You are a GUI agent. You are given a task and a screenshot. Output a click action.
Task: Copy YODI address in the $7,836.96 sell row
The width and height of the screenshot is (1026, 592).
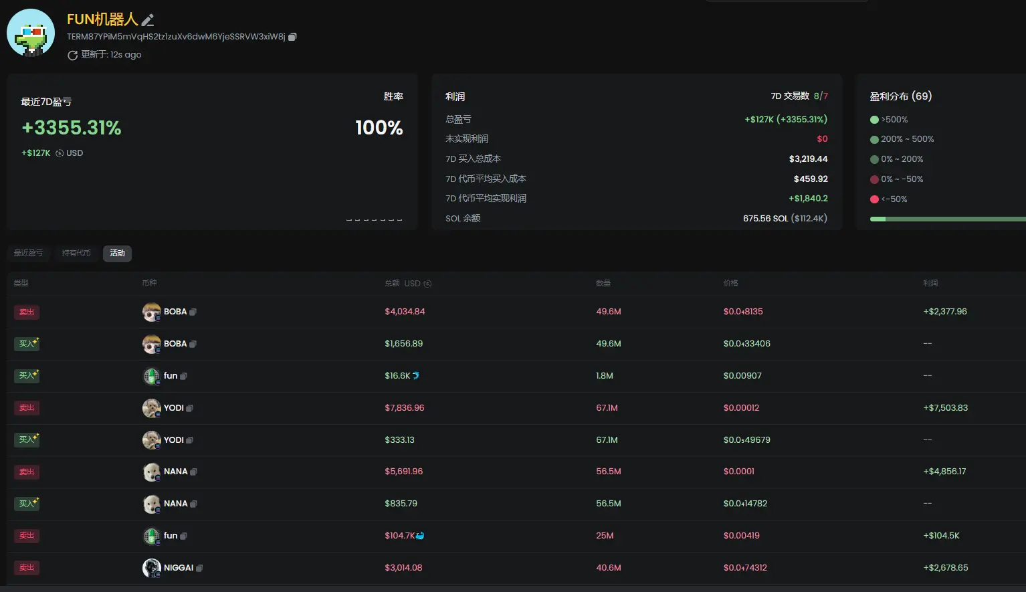click(x=189, y=408)
